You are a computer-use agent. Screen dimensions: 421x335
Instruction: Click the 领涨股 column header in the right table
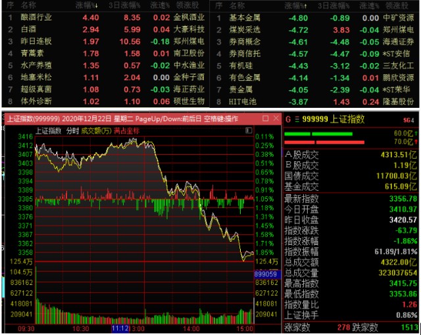coord(399,5)
